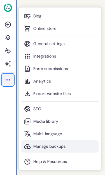Open SEO settings entry

point(60,109)
